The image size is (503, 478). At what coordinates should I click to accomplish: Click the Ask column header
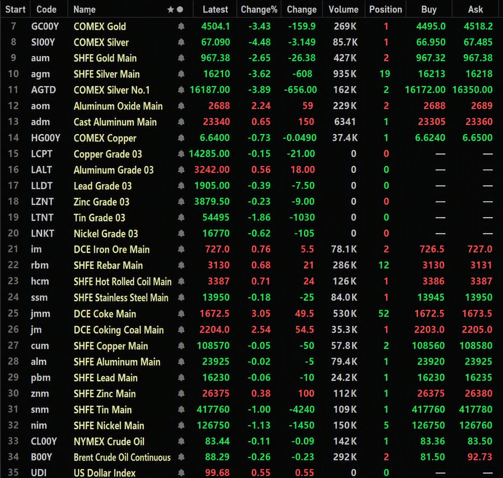pos(476,9)
